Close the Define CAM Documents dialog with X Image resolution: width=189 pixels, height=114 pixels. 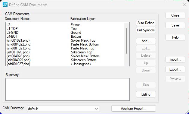pyautogui.click(x=184, y=5)
